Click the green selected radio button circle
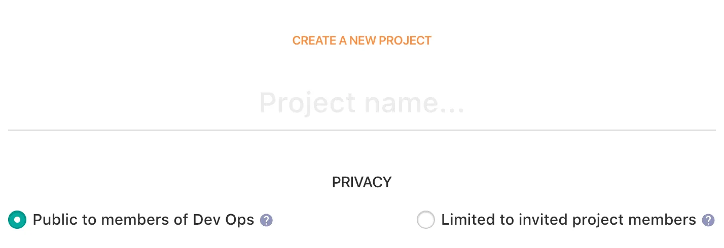The height and width of the screenshot is (248, 724). (x=17, y=220)
